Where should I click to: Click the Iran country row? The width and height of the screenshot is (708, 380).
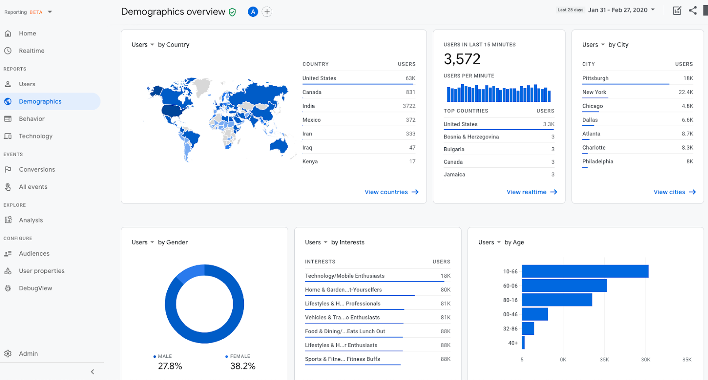pos(359,134)
